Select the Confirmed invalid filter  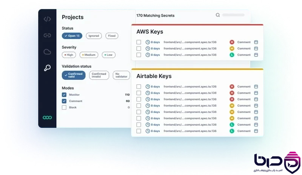(x=99, y=75)
